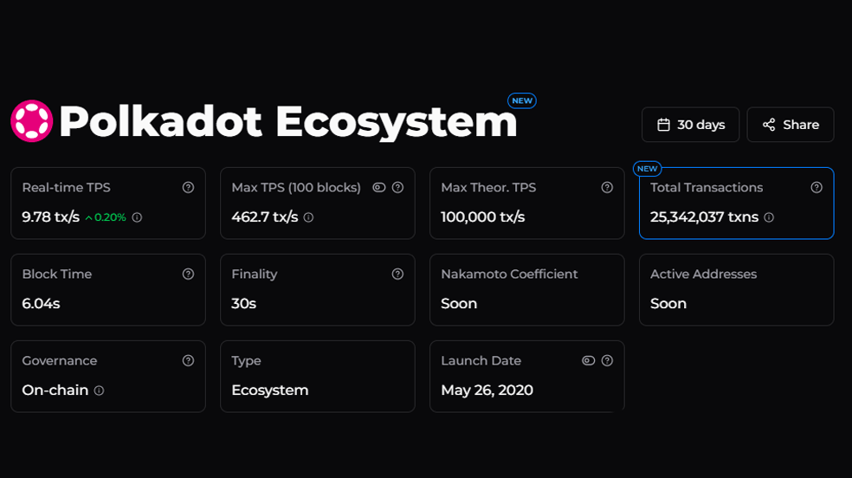Select the 9.78 tx/s value
This screenshot has width=852, height=478.
tap(50, 216)
